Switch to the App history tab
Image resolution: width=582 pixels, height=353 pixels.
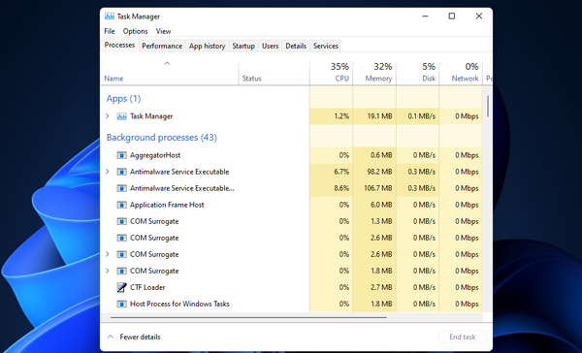[208, 46]
